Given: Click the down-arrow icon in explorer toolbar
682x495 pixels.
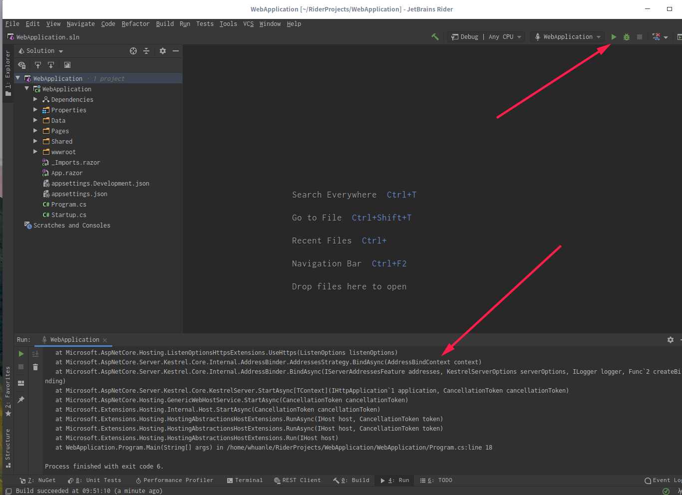Looking at the screenshot, I should 51,65.
